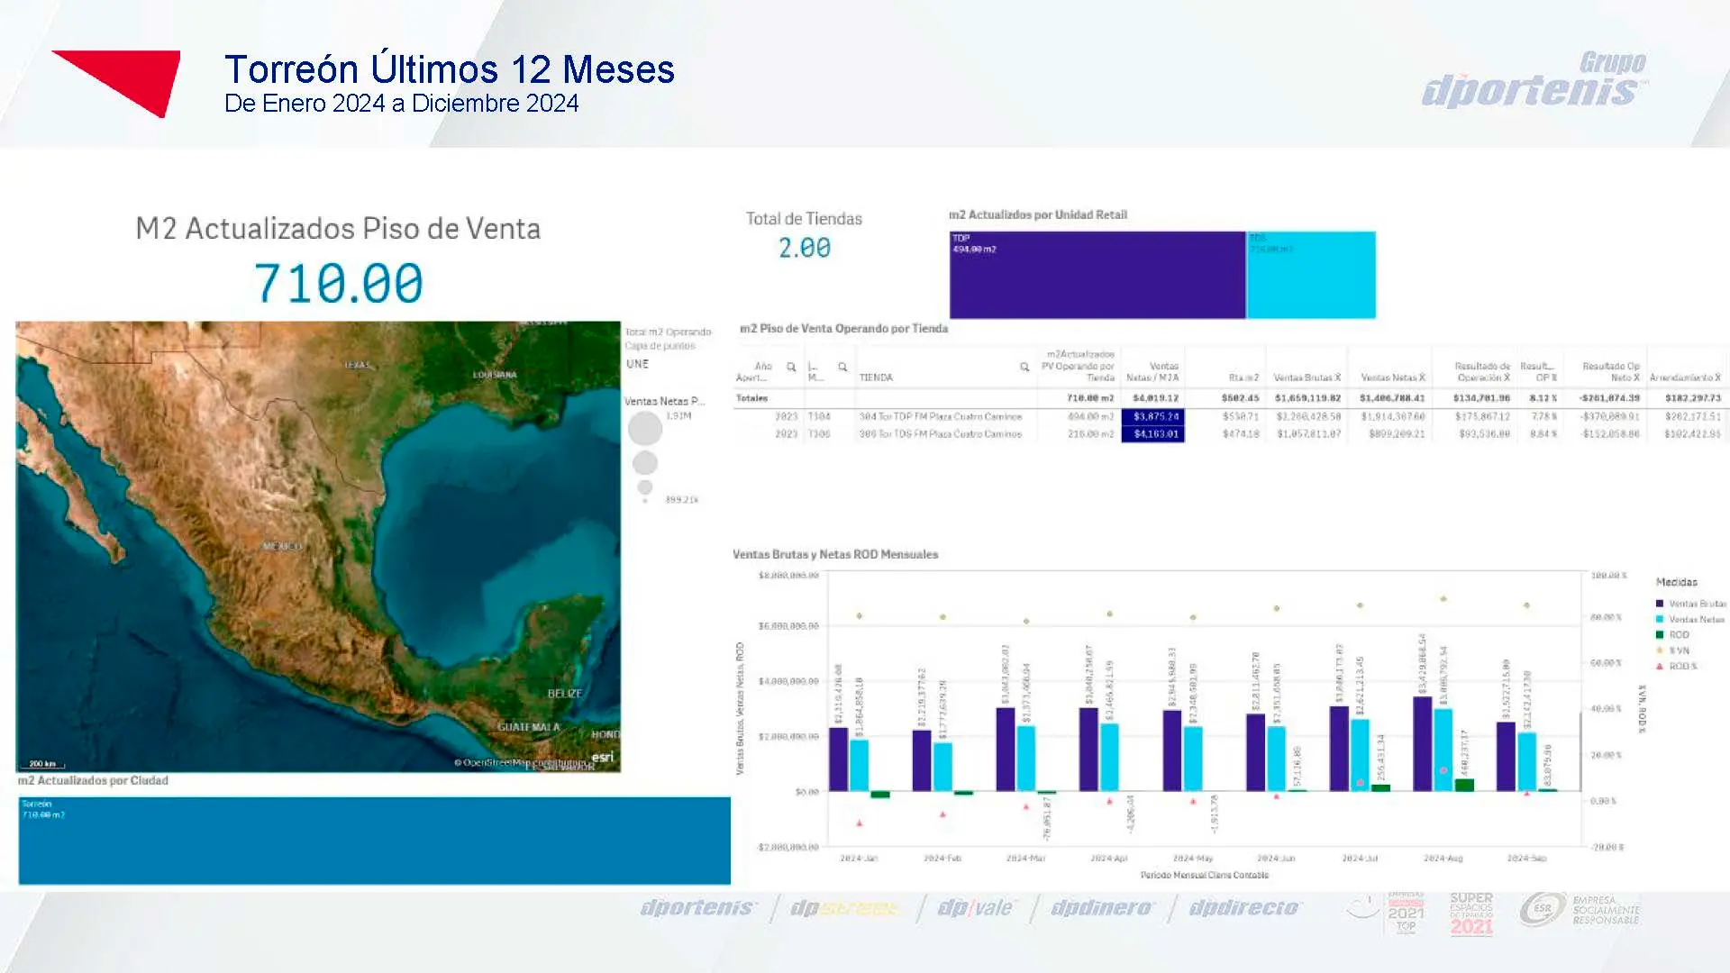
Task: Click the 2024-Jan Ventas Brutas bar
Action: point(838,759)
